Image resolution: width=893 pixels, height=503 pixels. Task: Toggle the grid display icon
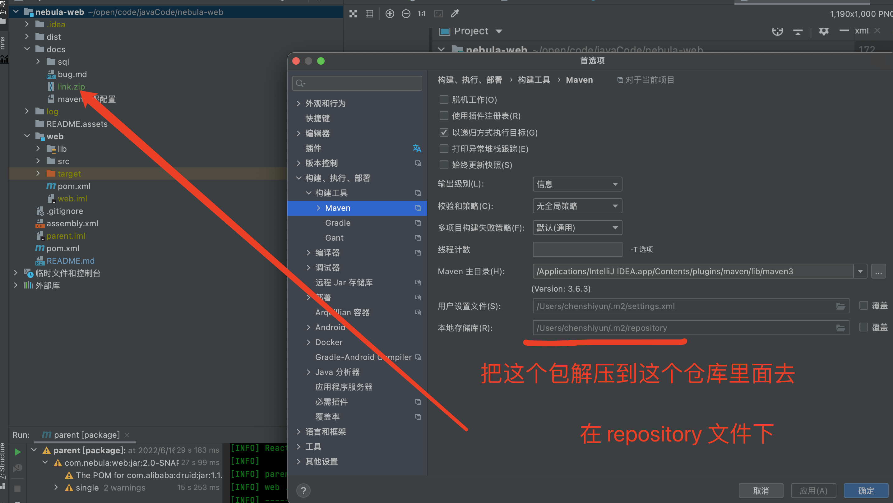(x=369, y=14)
